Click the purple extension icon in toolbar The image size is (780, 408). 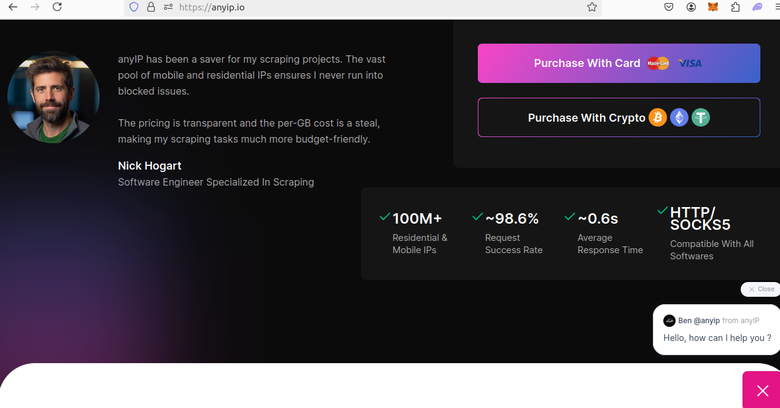click(x=757, y=7)
